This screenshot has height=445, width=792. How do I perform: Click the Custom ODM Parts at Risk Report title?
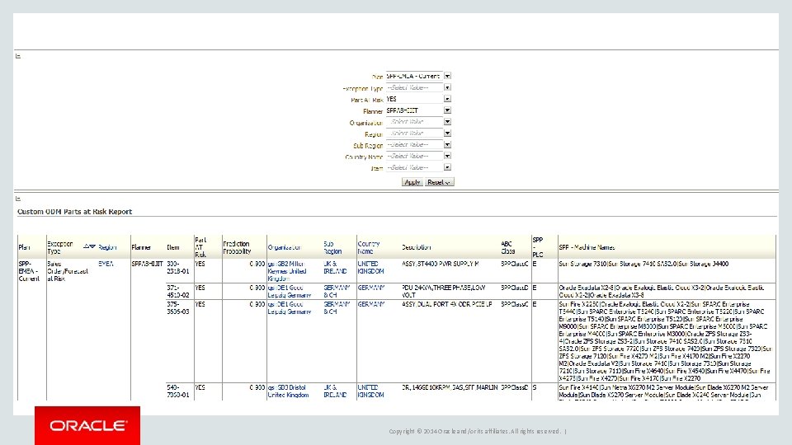point(75,212)
